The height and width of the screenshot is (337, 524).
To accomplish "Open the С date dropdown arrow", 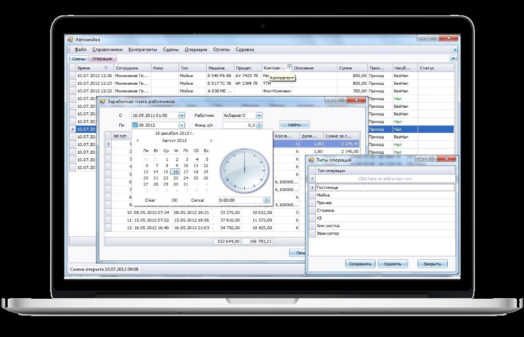I will click(182, 115).
